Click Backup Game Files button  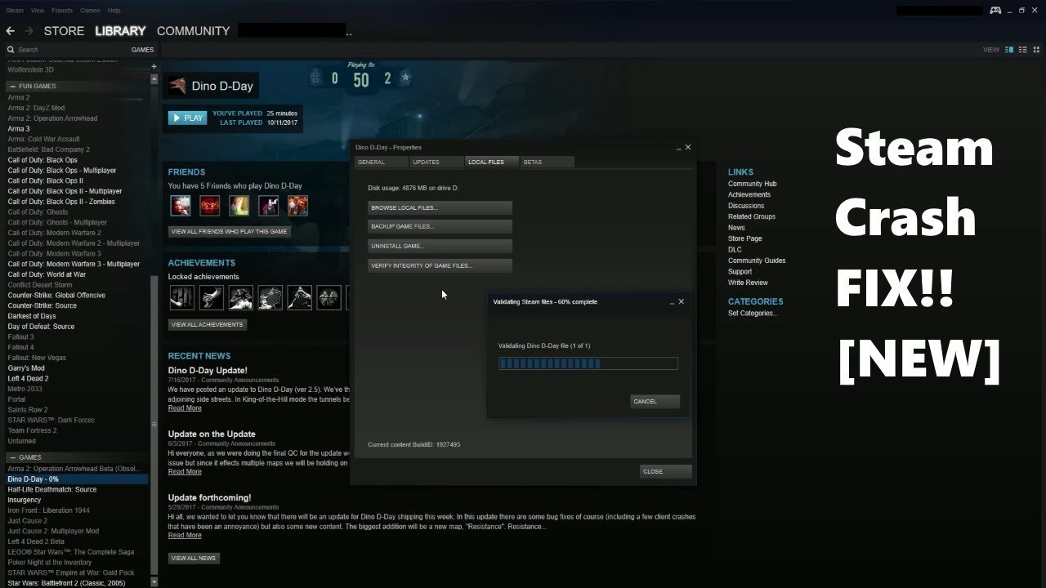(440, 227)
